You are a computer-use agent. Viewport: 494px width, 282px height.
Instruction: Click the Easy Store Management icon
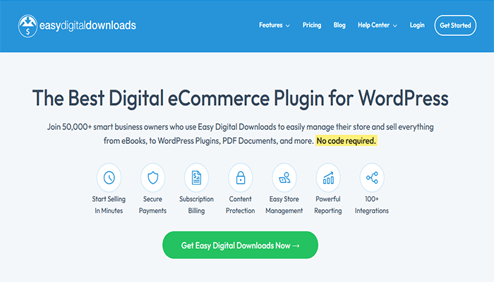284,176
